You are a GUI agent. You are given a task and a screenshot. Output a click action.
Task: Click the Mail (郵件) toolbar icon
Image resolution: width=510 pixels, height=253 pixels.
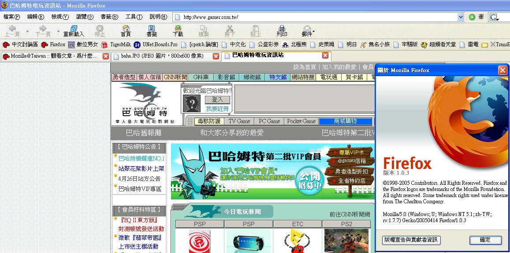pyautogui.click(x=307, y=30)
